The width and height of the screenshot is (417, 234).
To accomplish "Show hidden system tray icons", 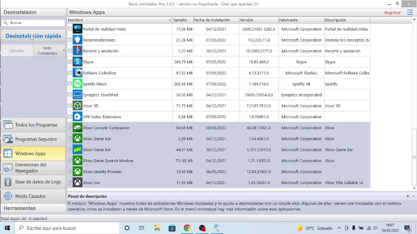I will click(339, 228).
